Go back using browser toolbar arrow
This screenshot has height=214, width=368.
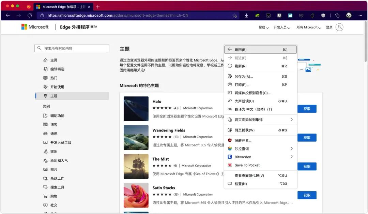[8, 15]
